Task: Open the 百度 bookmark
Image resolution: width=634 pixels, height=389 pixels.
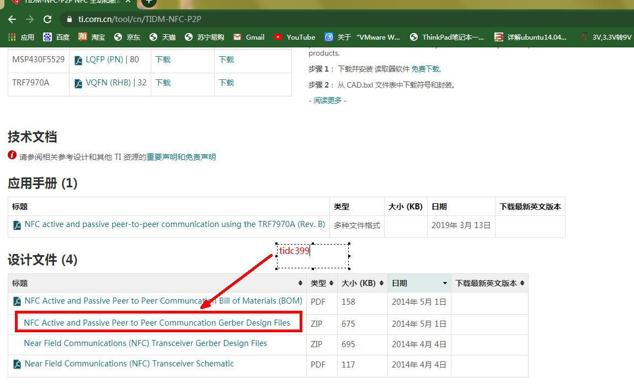Action: pyautogui.click(x=56, y=37)
